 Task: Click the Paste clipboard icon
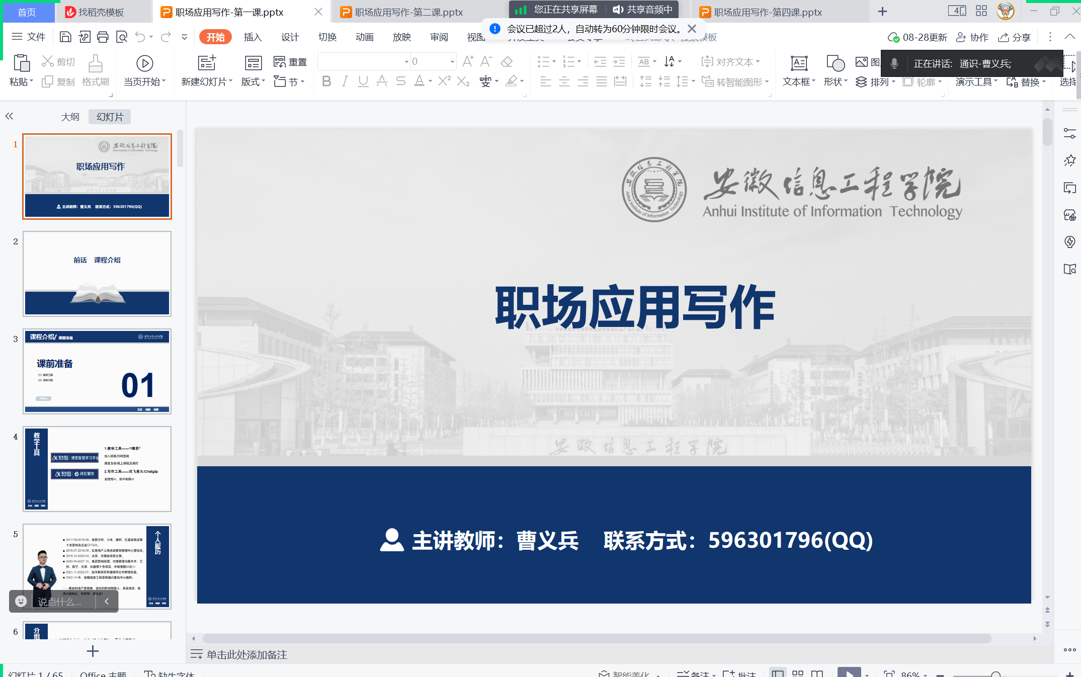(21, 63)
